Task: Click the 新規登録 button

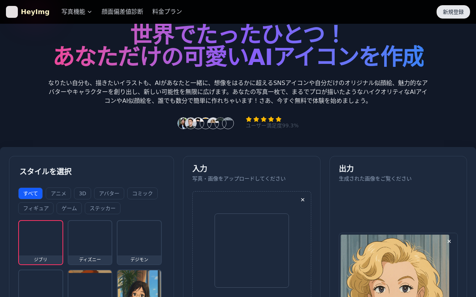Action: (453, 12)
